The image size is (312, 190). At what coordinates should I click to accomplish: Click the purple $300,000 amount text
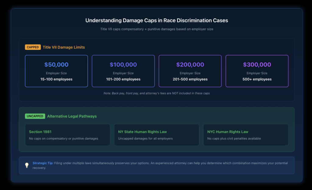tap(257, 65)
